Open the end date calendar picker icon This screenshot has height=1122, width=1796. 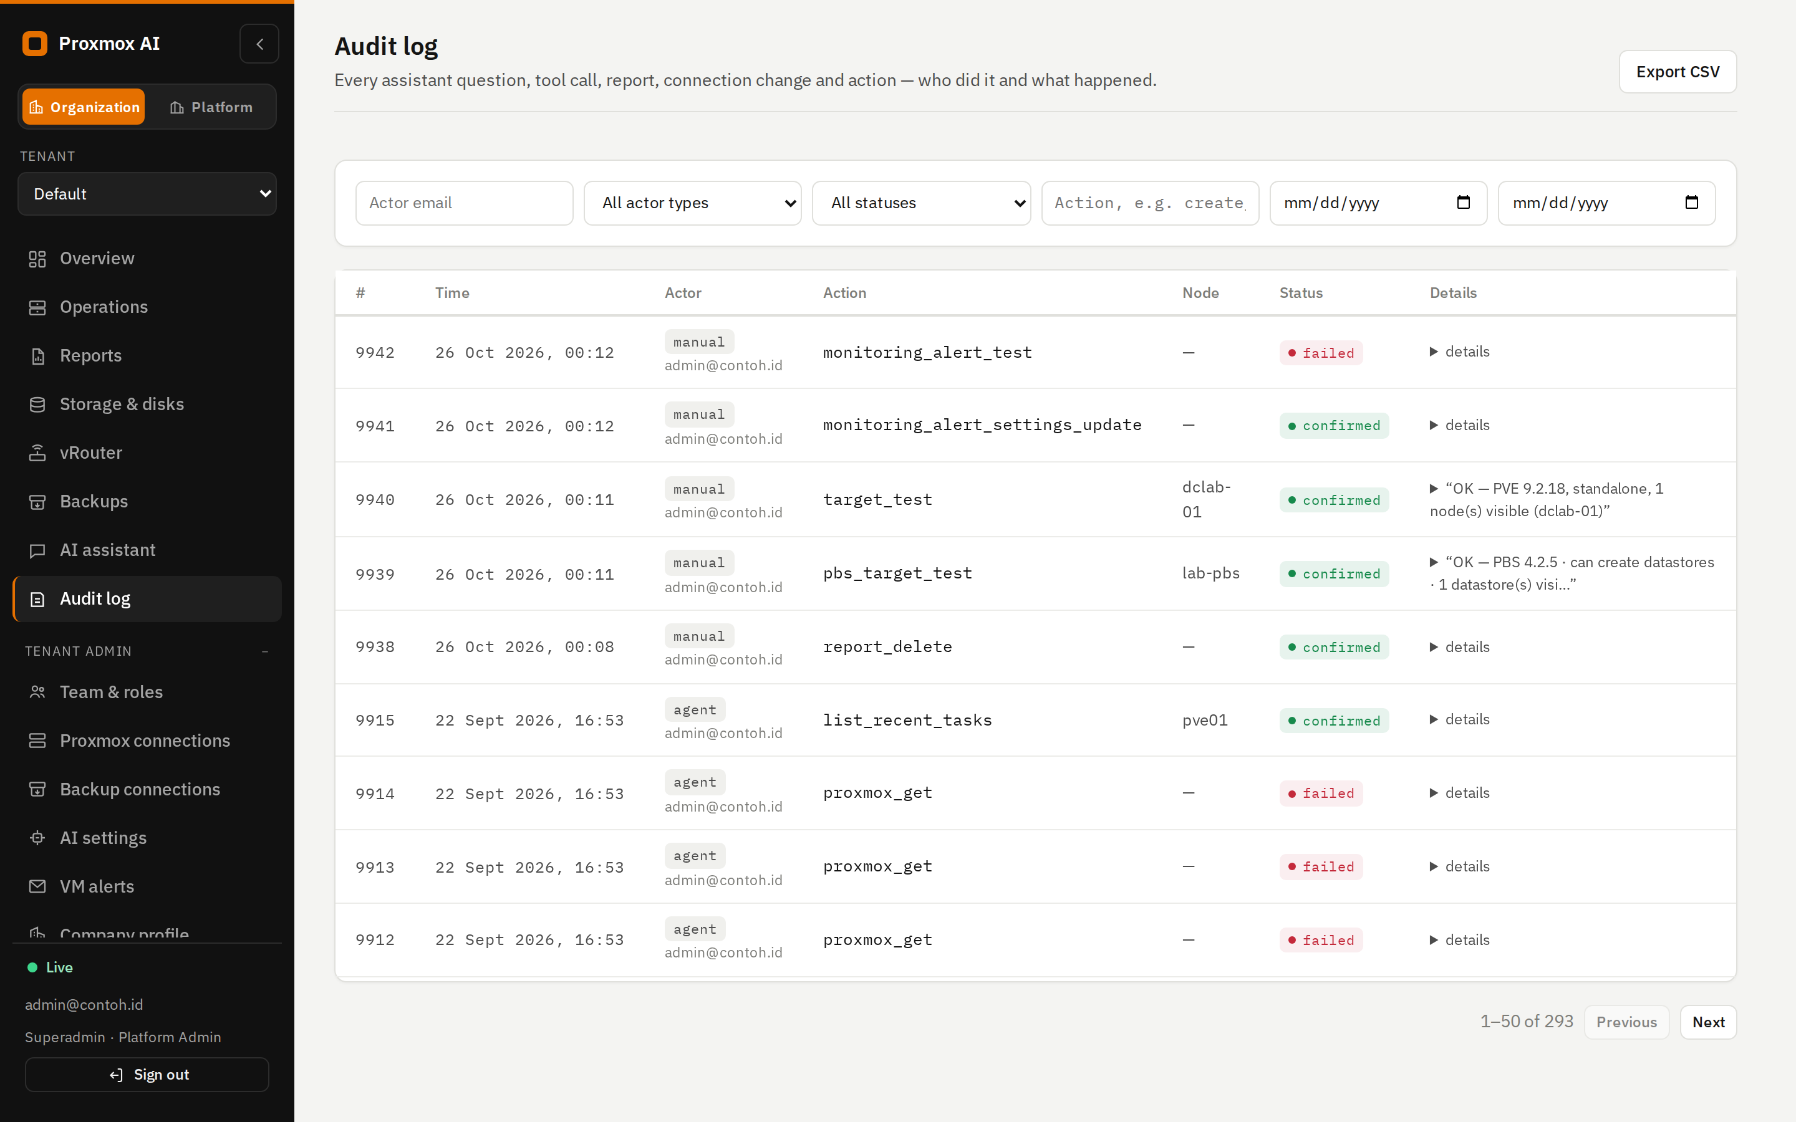pos(1691,202)
